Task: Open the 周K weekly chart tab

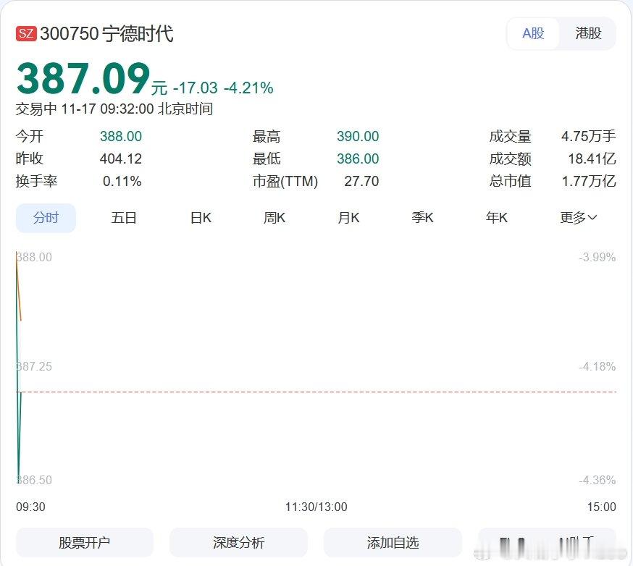Action: coord(274,217)
